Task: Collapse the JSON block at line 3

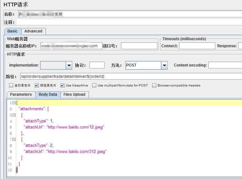Action: click(x=14, y=115)
